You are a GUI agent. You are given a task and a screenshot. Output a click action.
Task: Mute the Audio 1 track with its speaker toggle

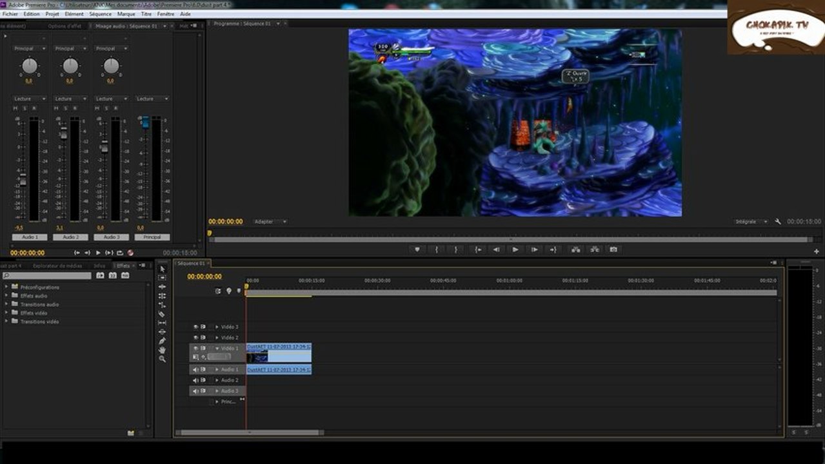coord(195,369)
